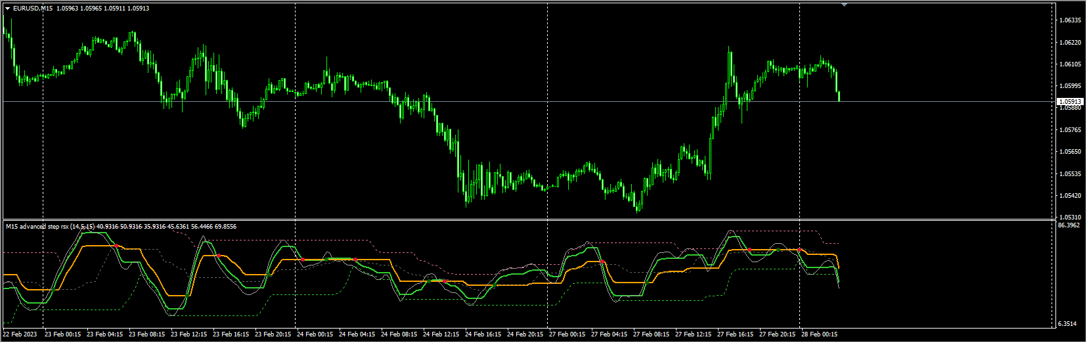Screen dimensions: 1087x343
Task: Click the 23 Feb 12:15 time label
Action: click(x=189, y=334)
